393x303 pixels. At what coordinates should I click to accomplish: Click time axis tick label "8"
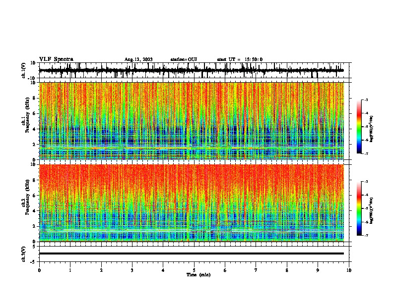coord(287,270)
